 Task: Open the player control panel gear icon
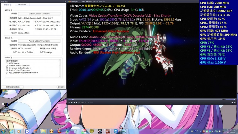[235, 102]
